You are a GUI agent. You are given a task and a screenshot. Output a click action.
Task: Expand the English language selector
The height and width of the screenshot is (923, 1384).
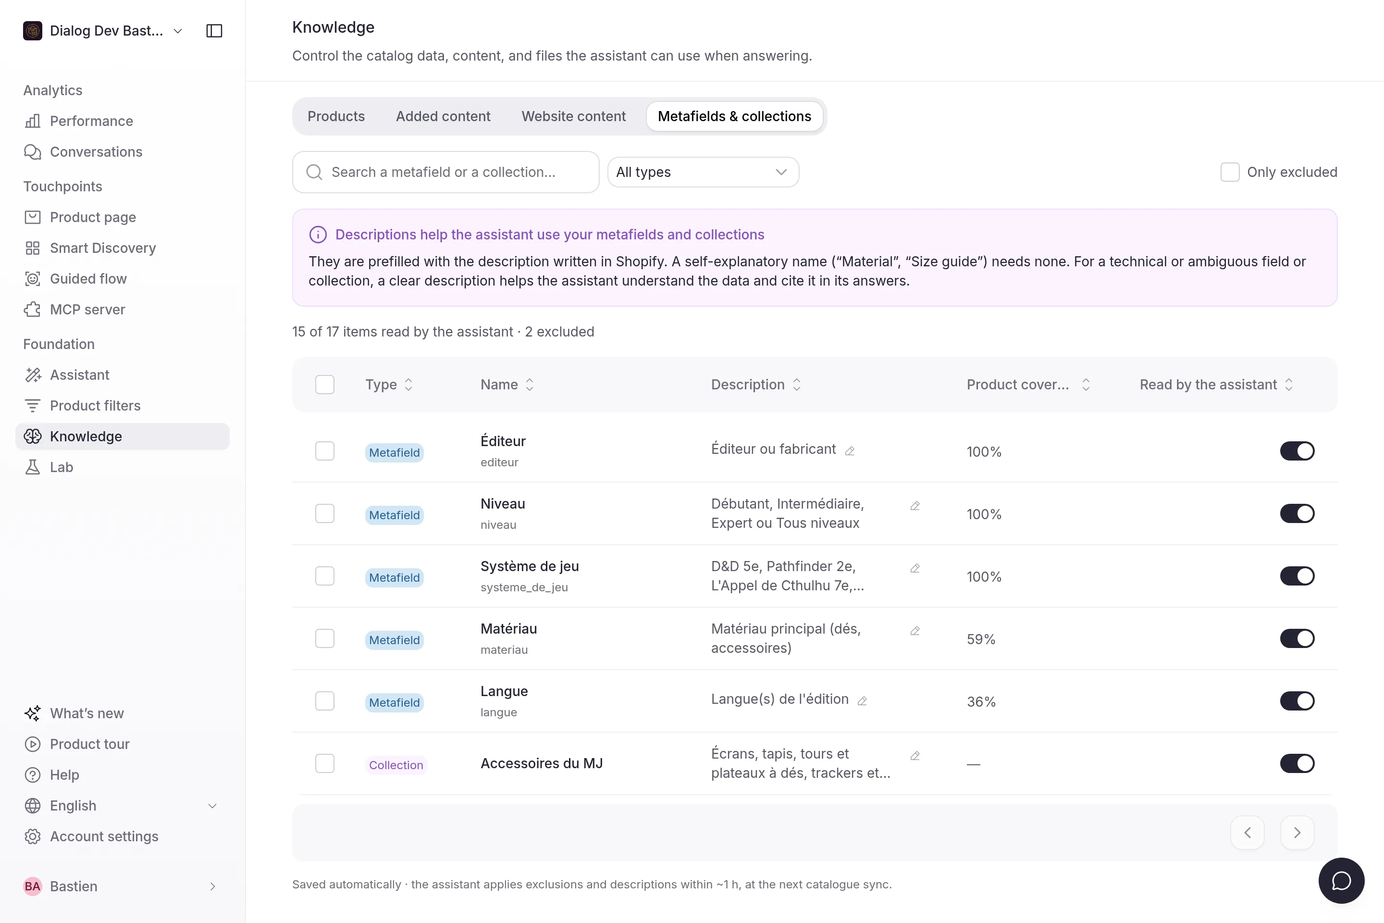coord(123,805)
